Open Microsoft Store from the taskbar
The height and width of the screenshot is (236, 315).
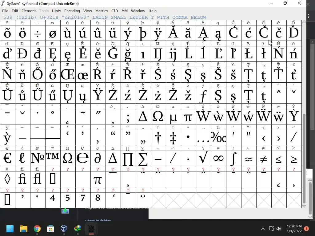tap(50, 228)
